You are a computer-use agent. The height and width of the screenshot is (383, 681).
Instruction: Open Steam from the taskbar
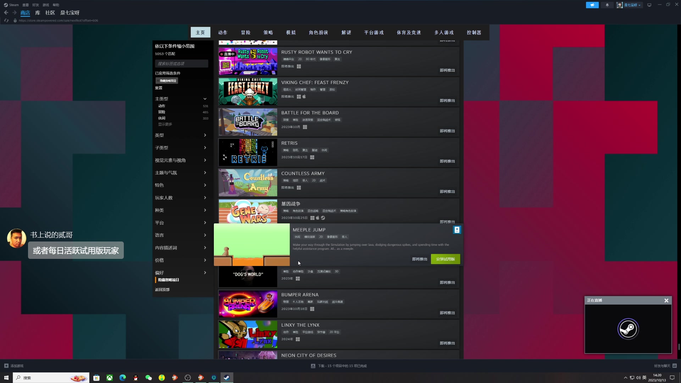[227, 378]
